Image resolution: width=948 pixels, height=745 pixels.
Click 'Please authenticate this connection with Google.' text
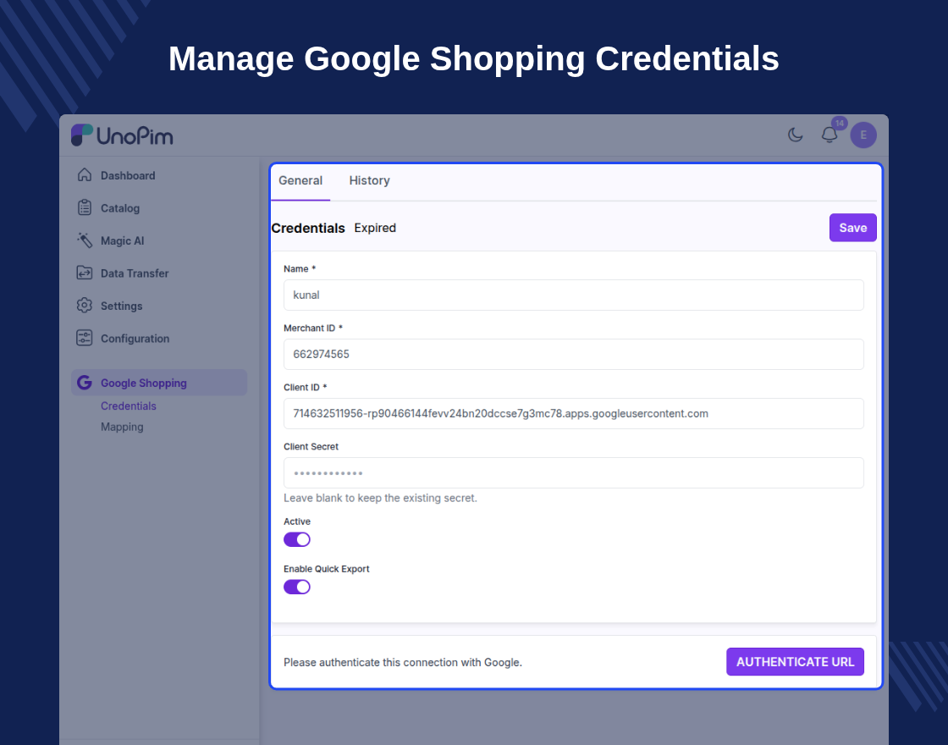[x=403, y=663]
